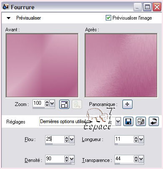The image size is (163, 169).
Task: Click the greyed-out auto proof lock icon
Action: (77, 104)
